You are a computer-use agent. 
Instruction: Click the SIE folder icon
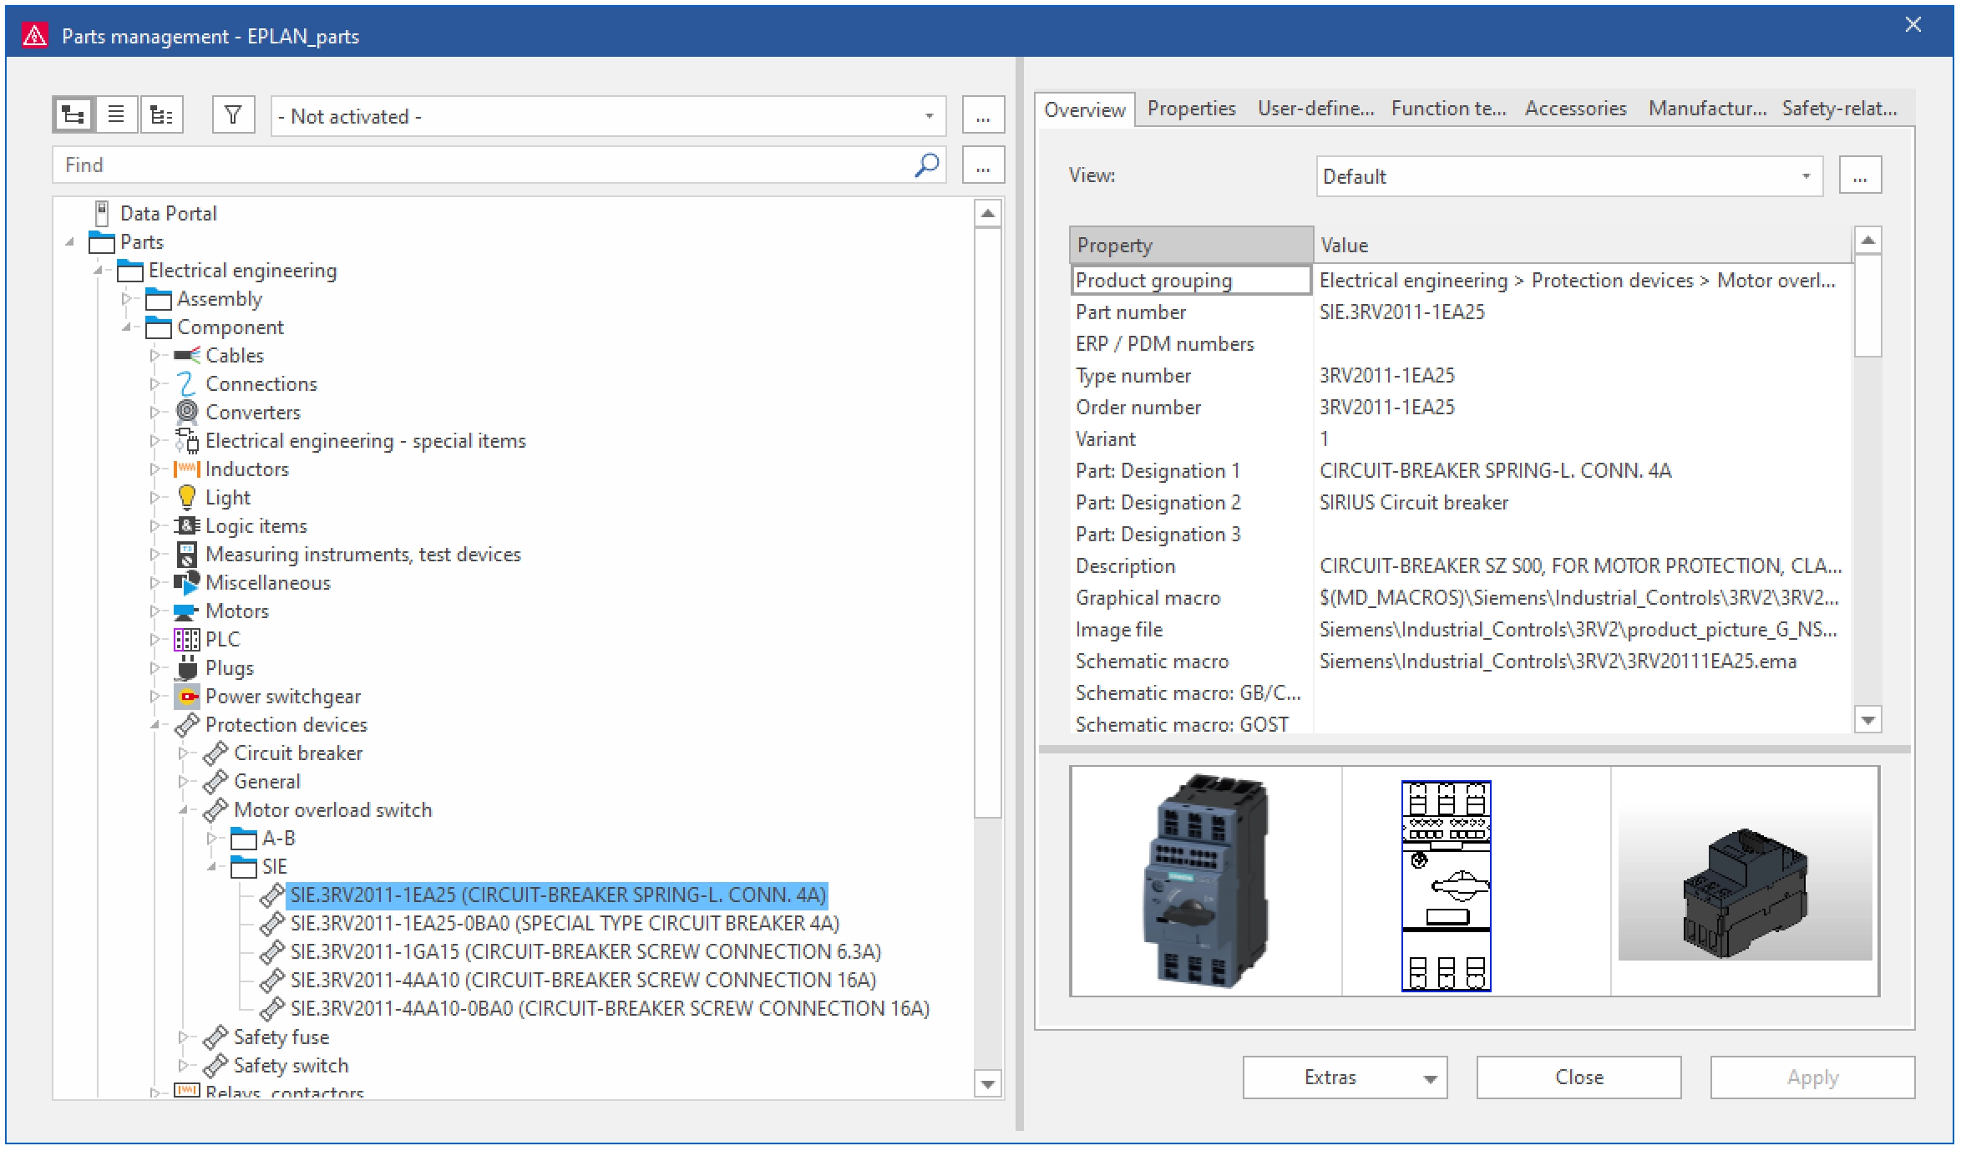(244, 867)
